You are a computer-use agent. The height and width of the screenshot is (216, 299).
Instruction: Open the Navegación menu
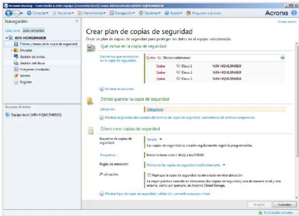click(122, 13)
